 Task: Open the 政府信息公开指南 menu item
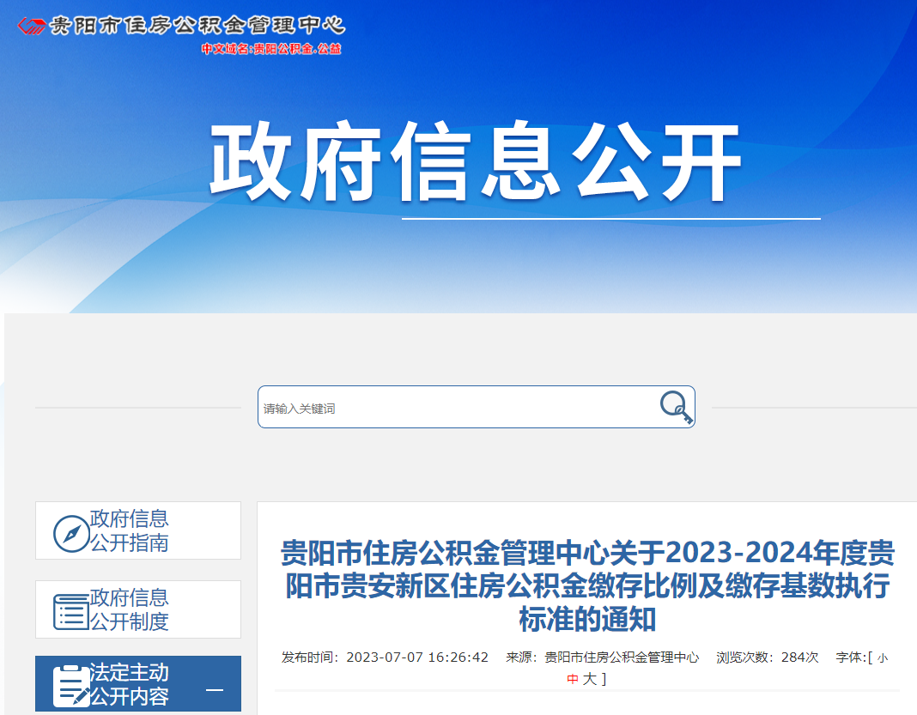[x=130, y=530]
